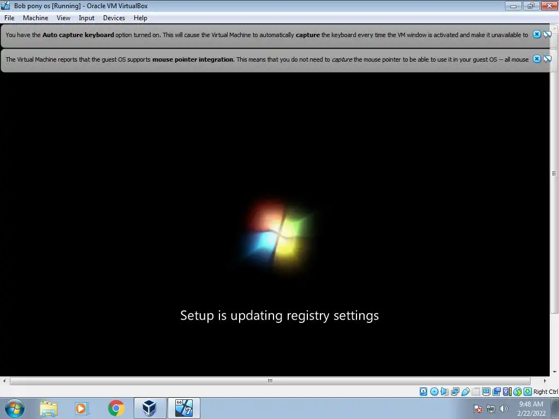This screenshot has height=419, width=559.
Task: Launch Windows Media Player from the taskbar
Action: [82, 408]
